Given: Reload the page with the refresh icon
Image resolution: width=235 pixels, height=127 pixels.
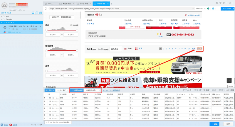Looking at the screenshot, I should (x=46, y=9).
